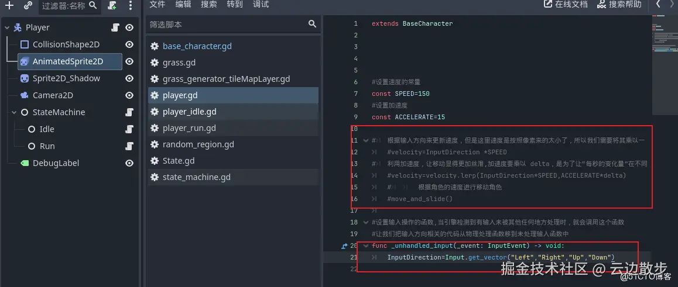
Task: Open the script attached to Idle node
Action: (x=129, y=129)
